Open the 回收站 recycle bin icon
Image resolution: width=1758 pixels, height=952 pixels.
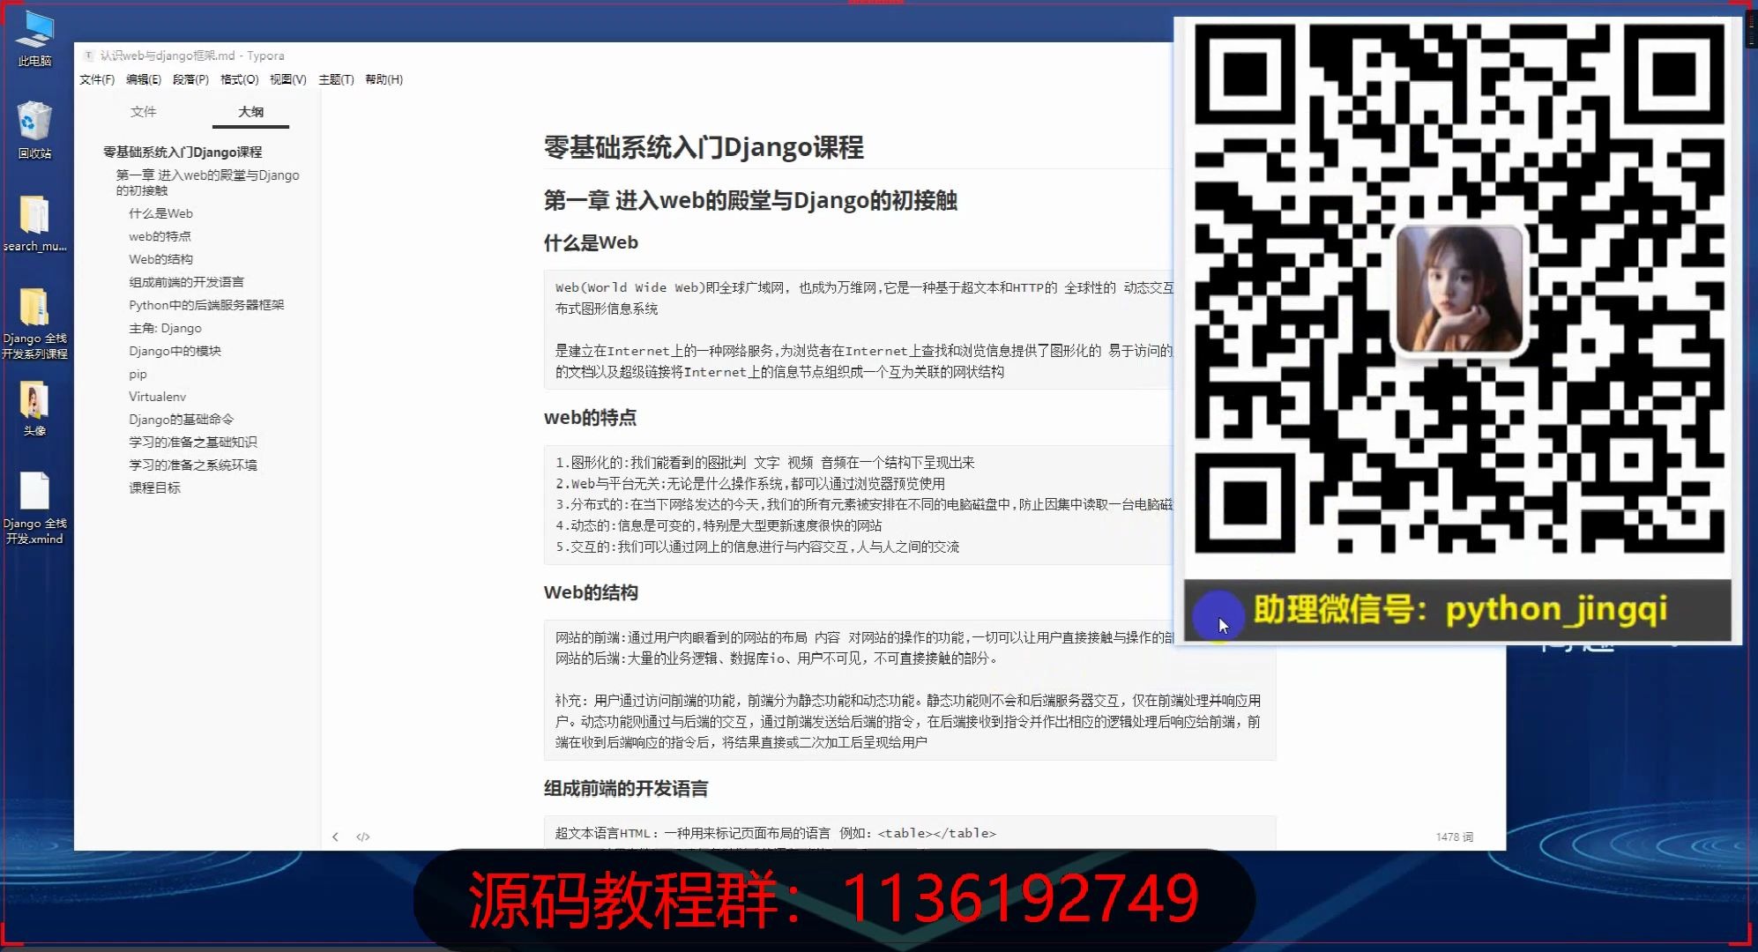coord(34,129)
